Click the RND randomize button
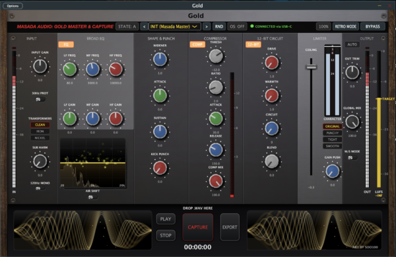The image size is (396, 257). pos(219,26)
